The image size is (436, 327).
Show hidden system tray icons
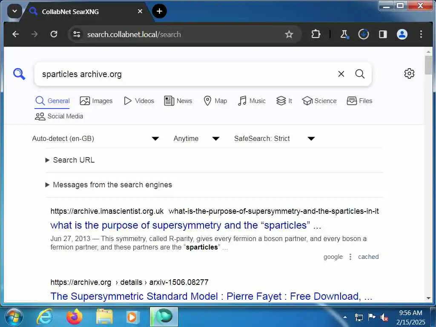tap(345, 317)
